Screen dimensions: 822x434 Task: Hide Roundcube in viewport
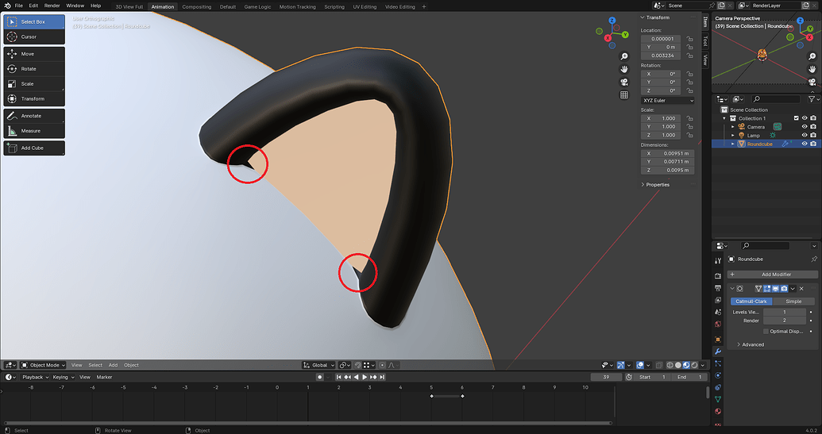pyautogui.click(x=805, y=144)
